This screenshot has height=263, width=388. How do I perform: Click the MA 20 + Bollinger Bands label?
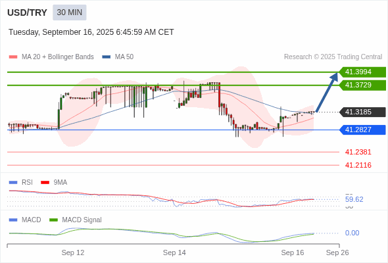(58, 57)
